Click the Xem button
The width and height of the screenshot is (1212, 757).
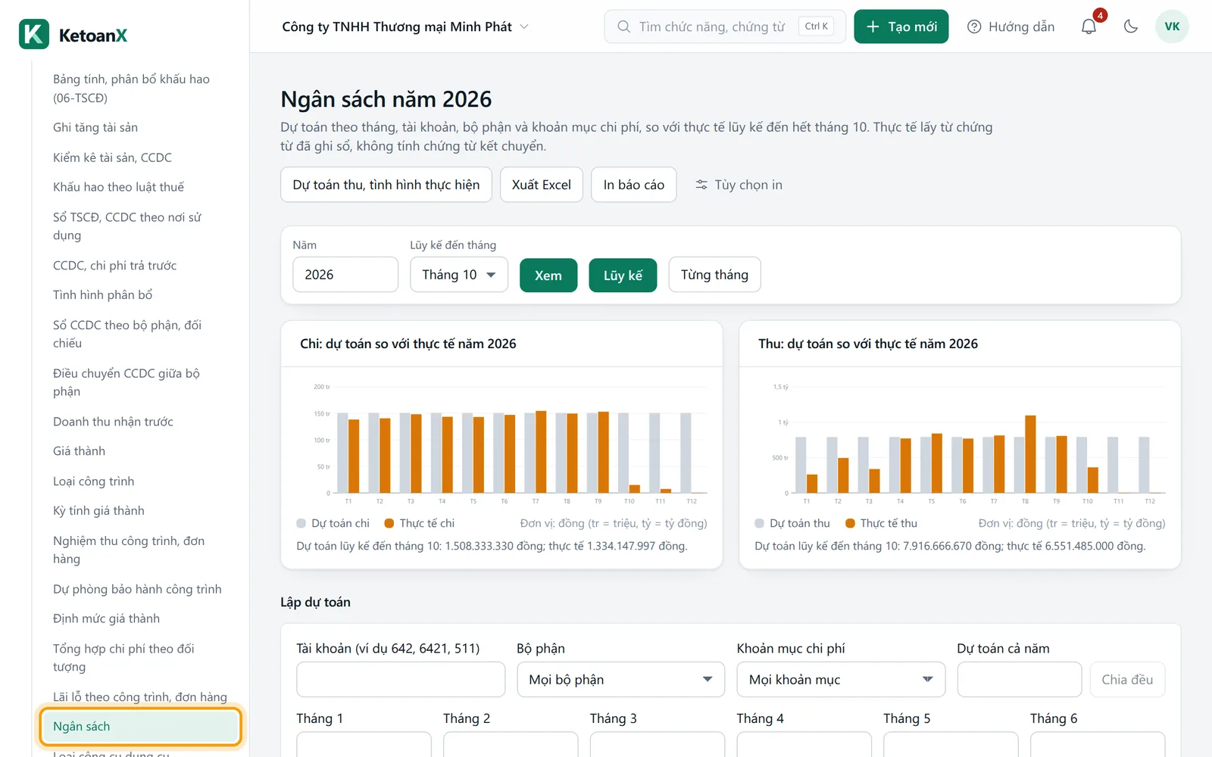[x=548, y=275]
